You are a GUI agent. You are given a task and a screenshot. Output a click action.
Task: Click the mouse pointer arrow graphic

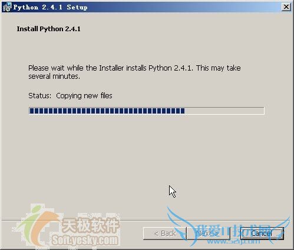point(173,191)
